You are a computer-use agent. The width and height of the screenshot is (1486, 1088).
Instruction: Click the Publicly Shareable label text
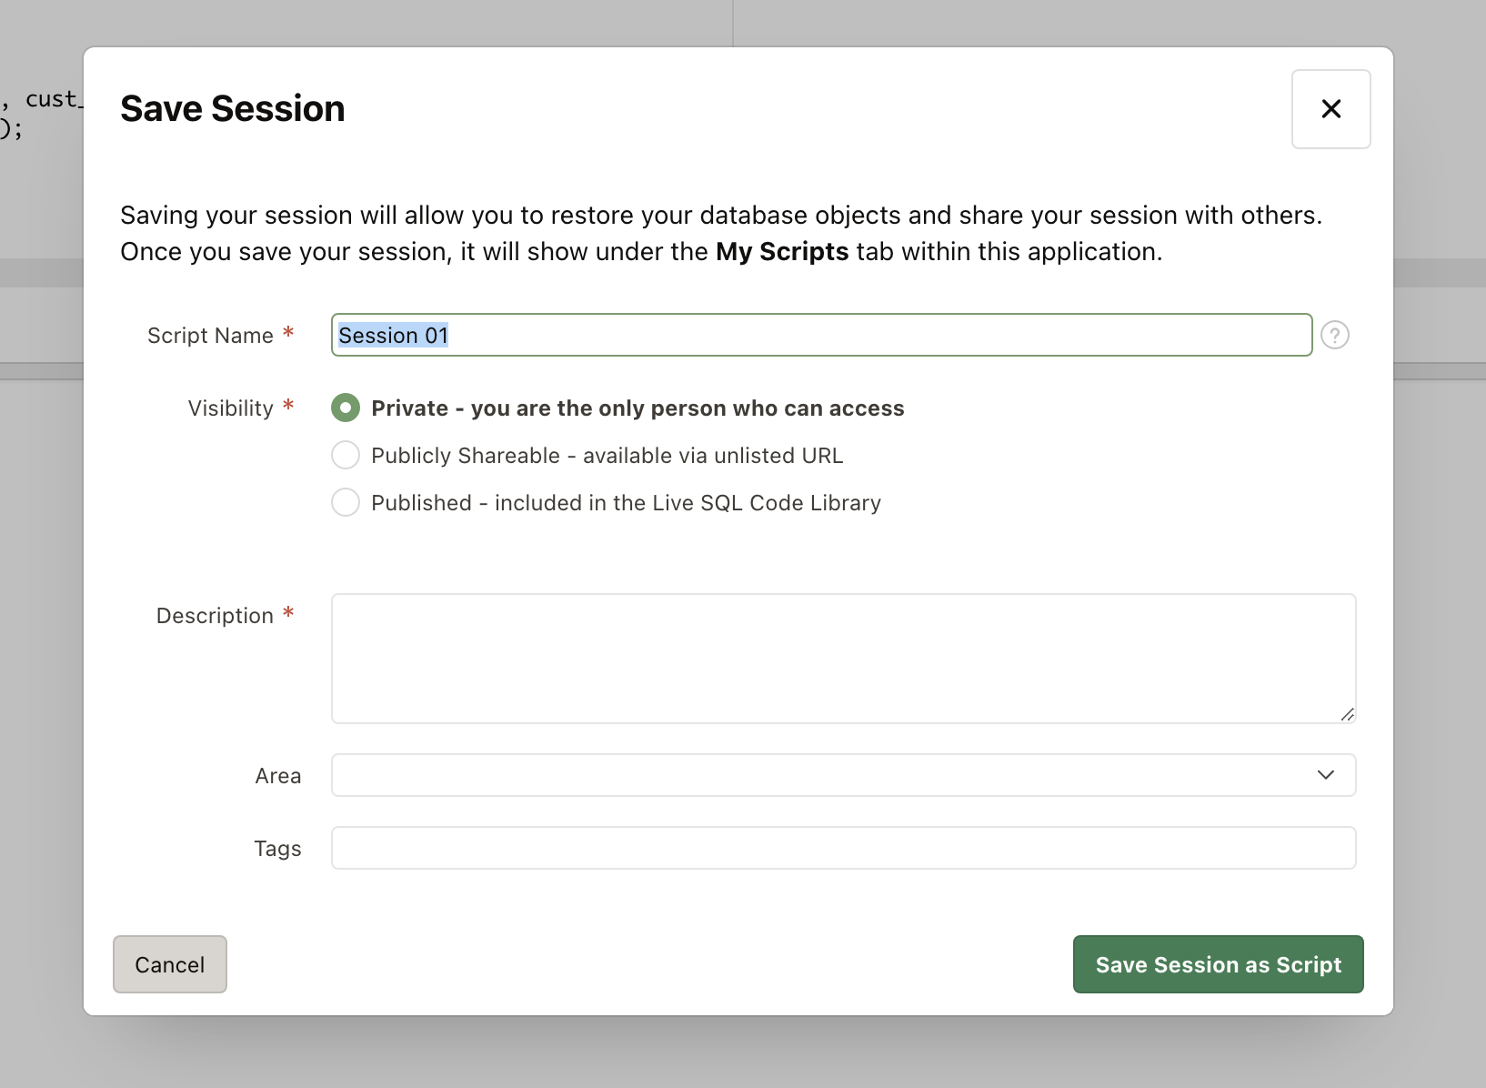(x=607, y=456)
